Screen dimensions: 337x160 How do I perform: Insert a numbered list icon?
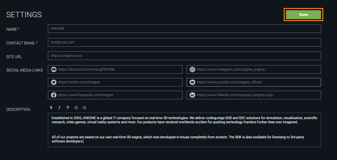click(84, 108)
